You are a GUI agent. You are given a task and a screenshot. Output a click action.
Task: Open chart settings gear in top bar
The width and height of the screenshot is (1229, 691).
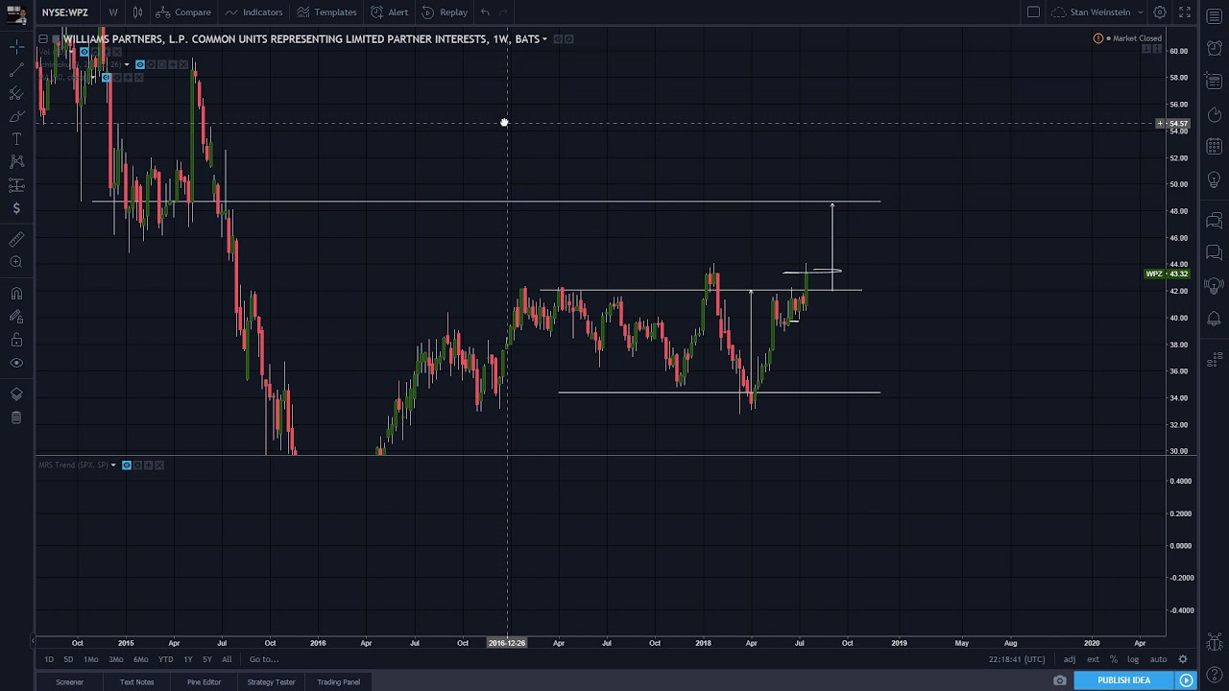[x=1160, y=12]
